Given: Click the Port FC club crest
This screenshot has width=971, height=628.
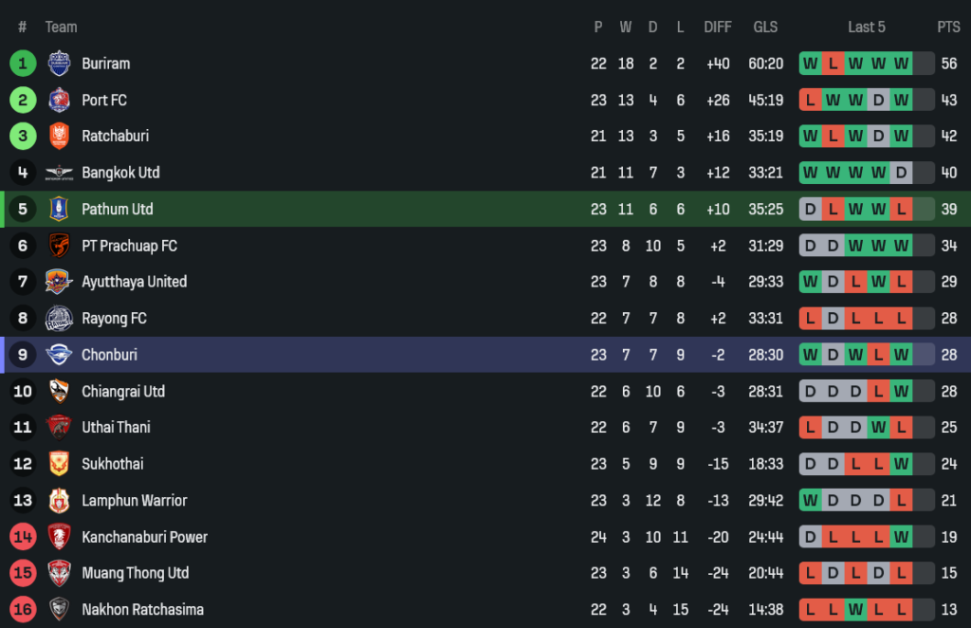Looking at the screenshot, I should (x=59, y=100).
